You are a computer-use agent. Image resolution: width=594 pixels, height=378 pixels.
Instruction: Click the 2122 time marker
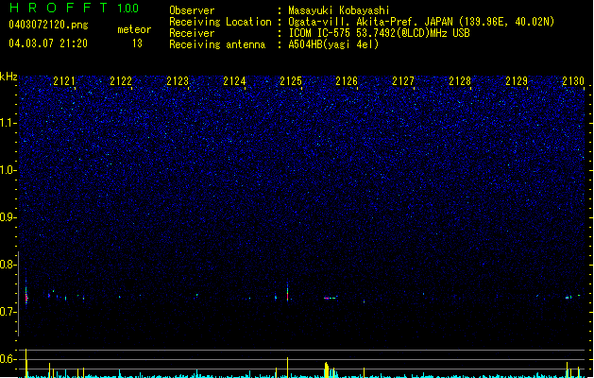tap(121, 81)
